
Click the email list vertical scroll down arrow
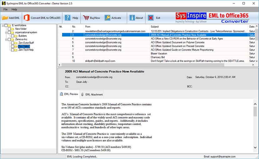257,61
